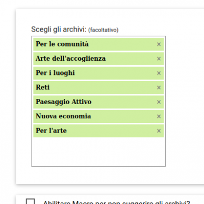This screenshot has height=204, width=204.
Task: Click the 'Per i luoghi' item text
Action: coord(55,73)
